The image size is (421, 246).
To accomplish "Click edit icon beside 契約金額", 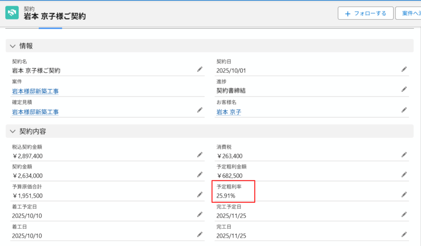I will [x=200, y=174].
